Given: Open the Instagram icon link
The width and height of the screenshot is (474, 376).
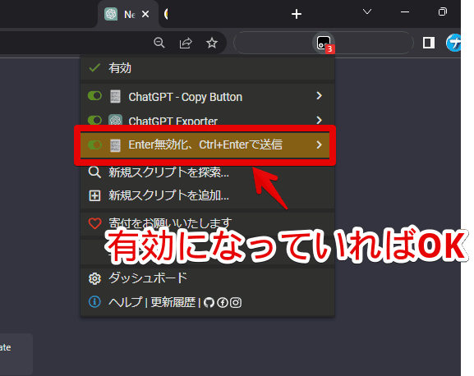Looking at the screenshot, I should pos(236,303).
